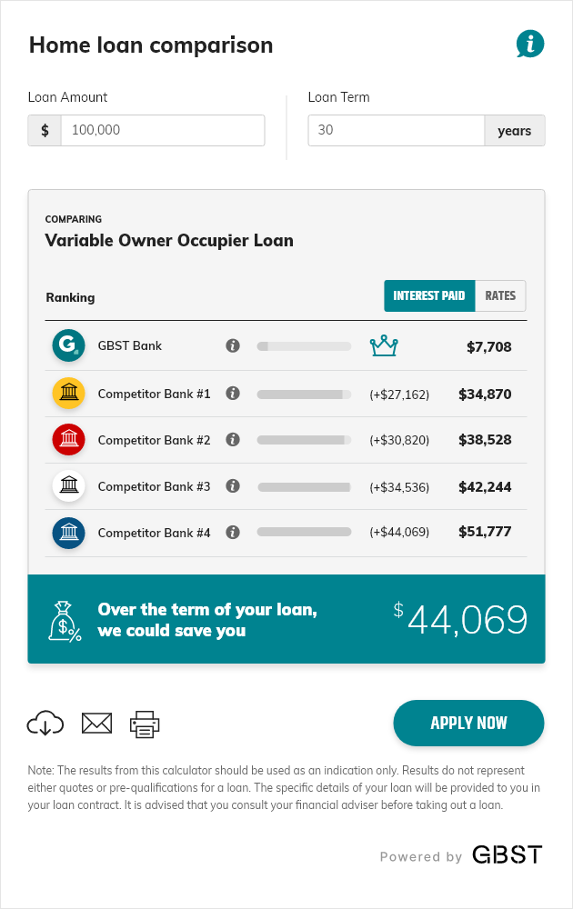Image resolution: width=573 pixels, height=909 pixels.
Task: Select the GBST Bank logo icon
Action: 68,345
